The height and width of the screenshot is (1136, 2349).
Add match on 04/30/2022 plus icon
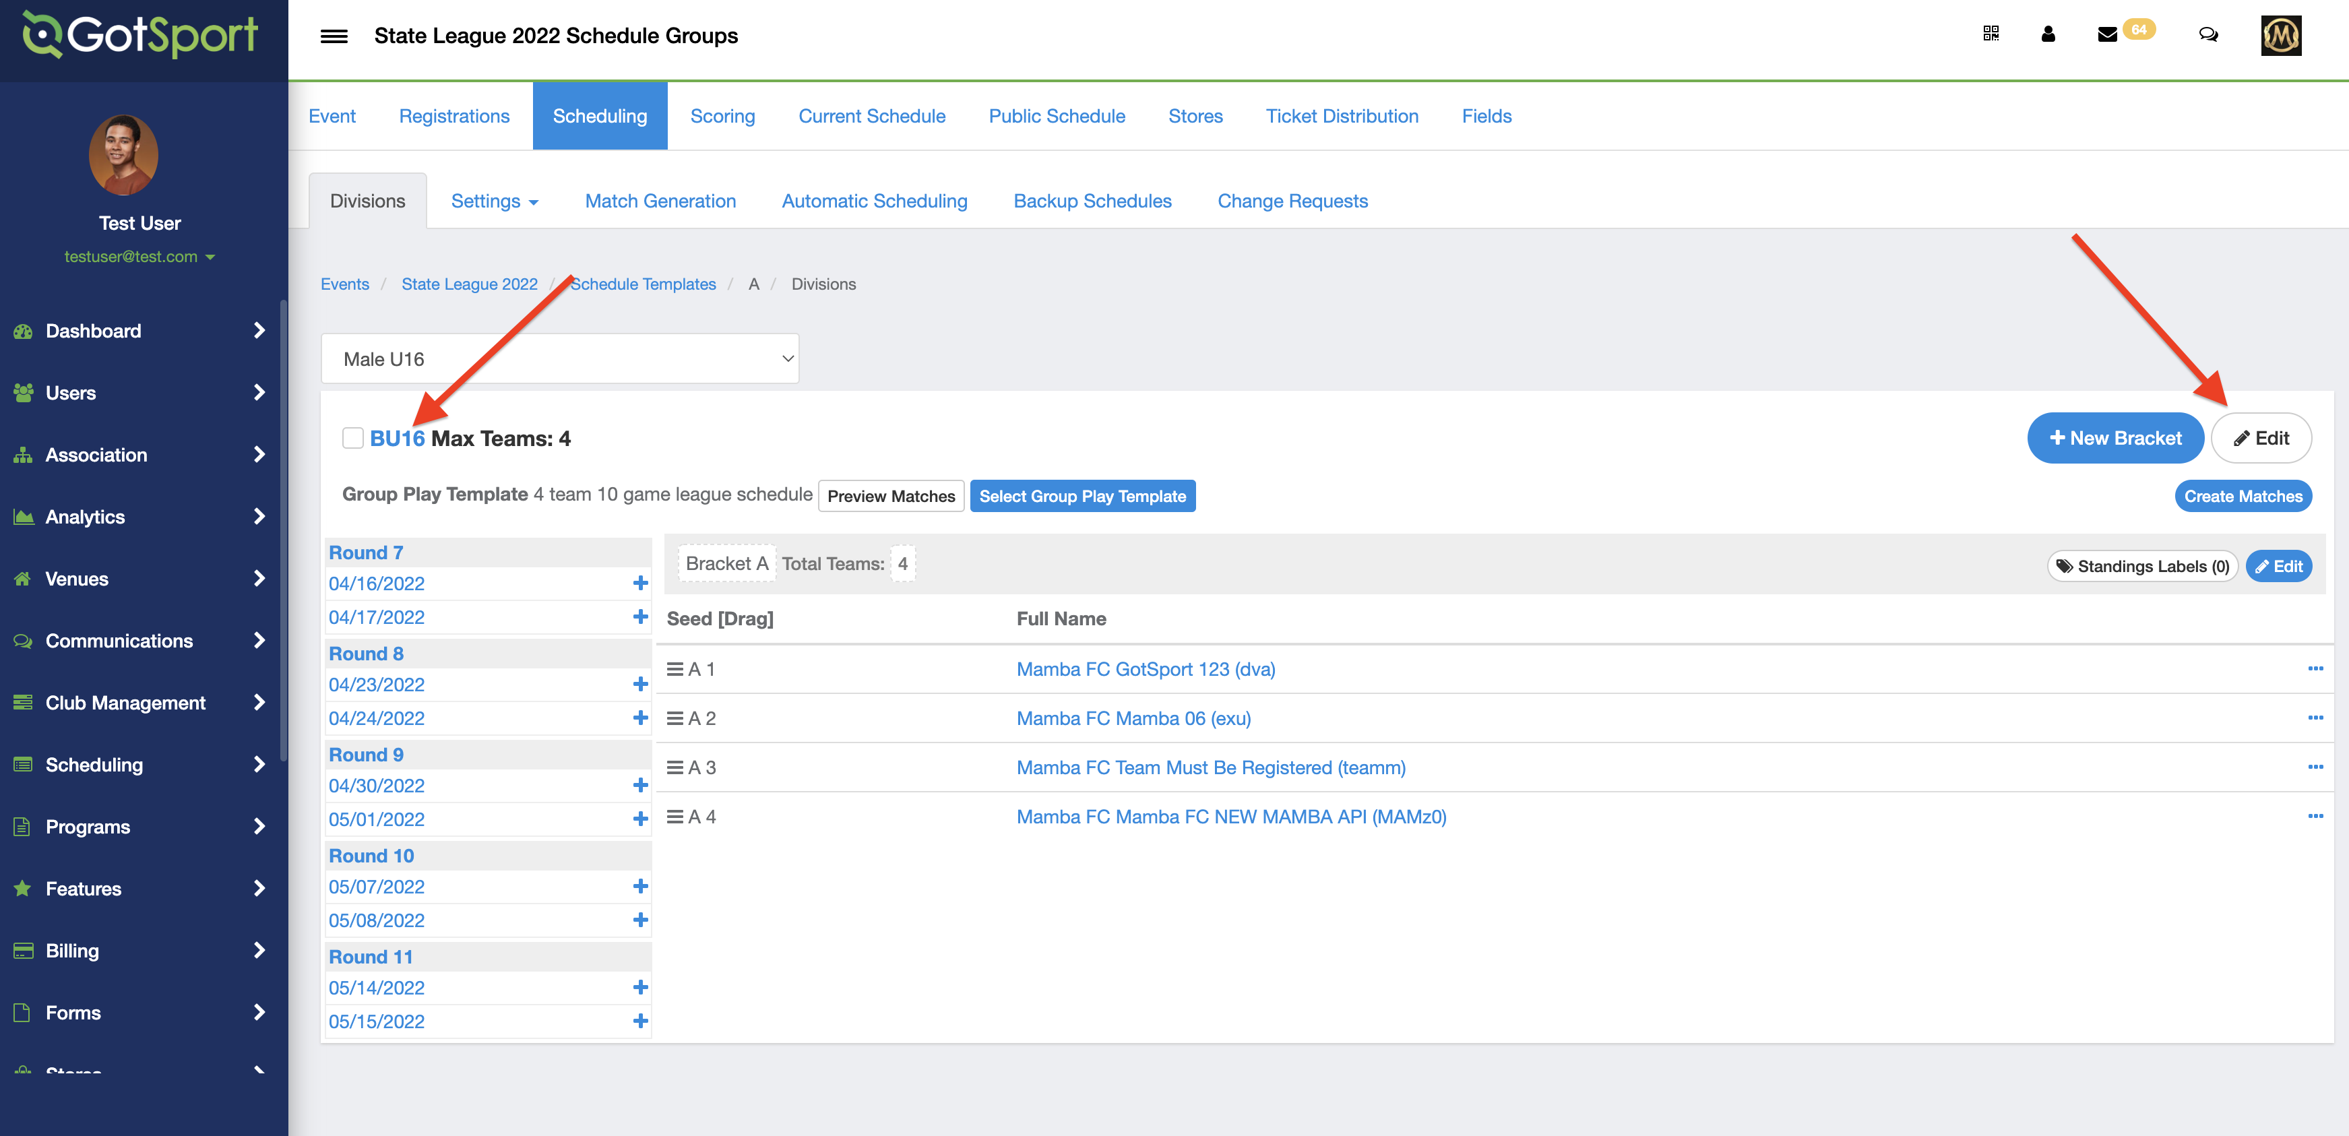tap(640, 785)
